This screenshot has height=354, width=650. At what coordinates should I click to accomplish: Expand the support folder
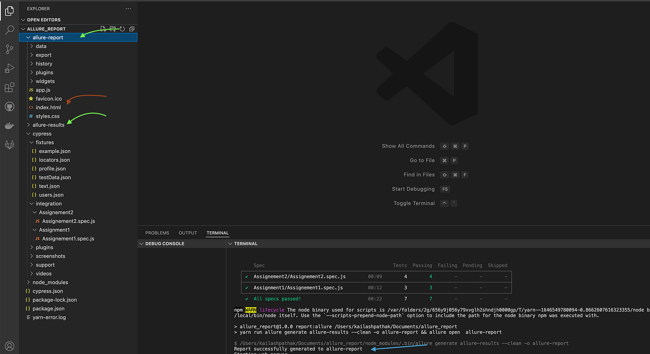pyautogui.click(x=78, y=265)
